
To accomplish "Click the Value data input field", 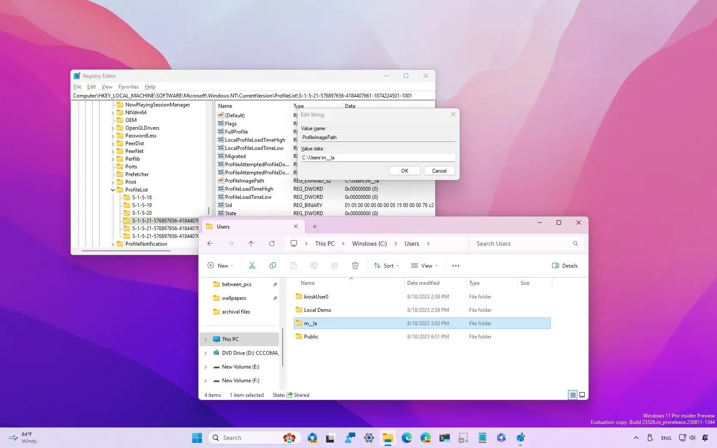I will (377, 158).
